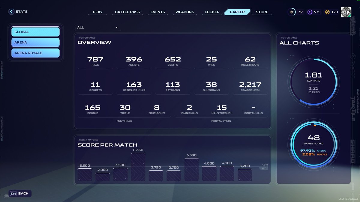Click the 2,700 score bar

[x=174, y=176]
